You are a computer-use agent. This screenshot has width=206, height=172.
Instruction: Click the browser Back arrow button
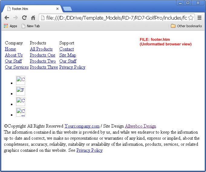pos(7,18)
